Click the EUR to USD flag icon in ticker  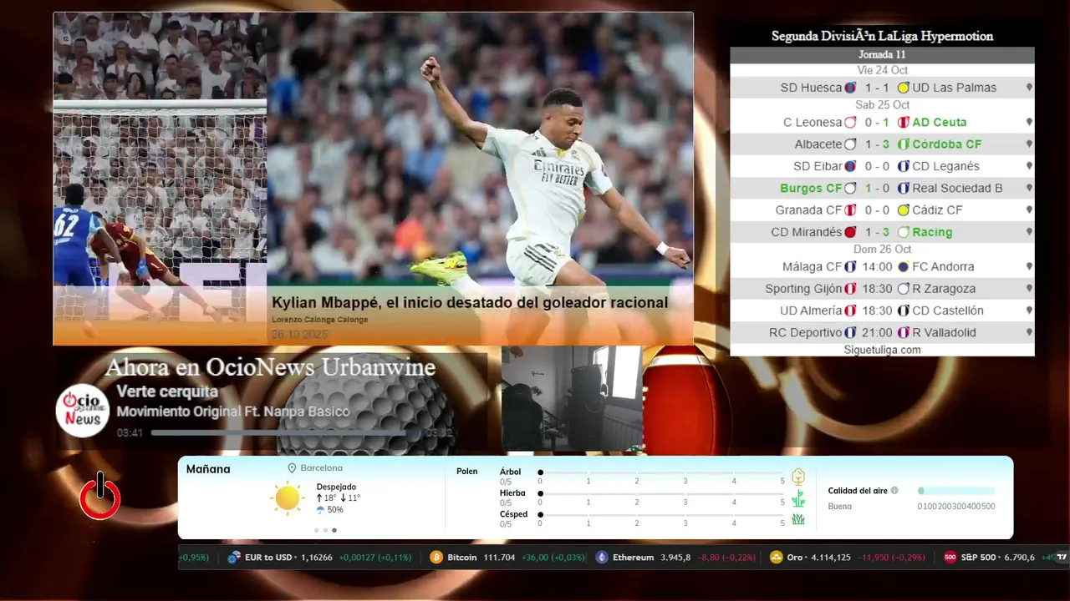point(234,558)
